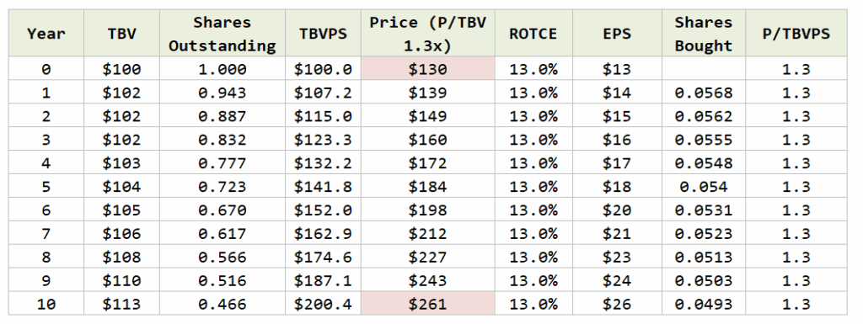Select the 0.466 shares outstanding cell
The width and height of the screenshot is (863, 324).
click(x=222, y=304)
